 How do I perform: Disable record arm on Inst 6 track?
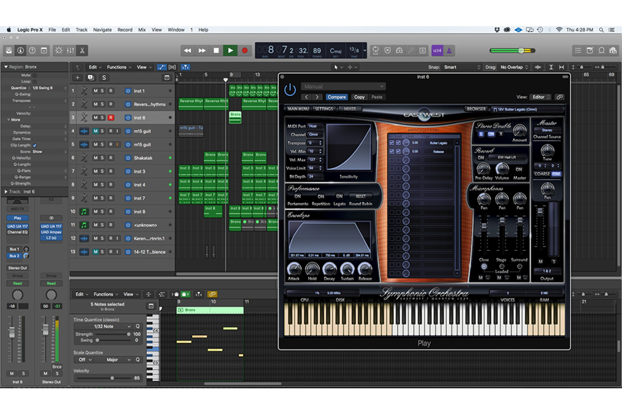click(111, 117)
